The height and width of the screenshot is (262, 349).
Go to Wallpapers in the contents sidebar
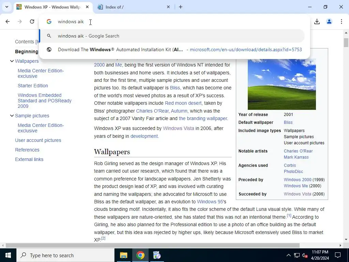click(x=27, y=61)
